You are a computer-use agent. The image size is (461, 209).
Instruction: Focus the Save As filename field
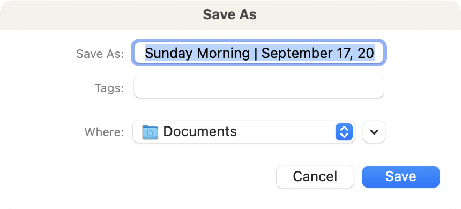(259, 53)
